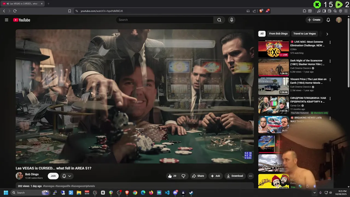Click the Windows taskbar search box

pos(30,193)
